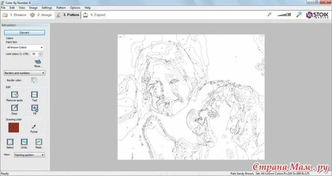
Task: Open the Paint Set dropdown
Action: point(25,47)
